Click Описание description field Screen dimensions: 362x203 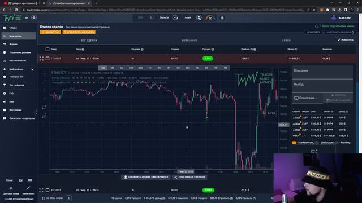(322, 72)
